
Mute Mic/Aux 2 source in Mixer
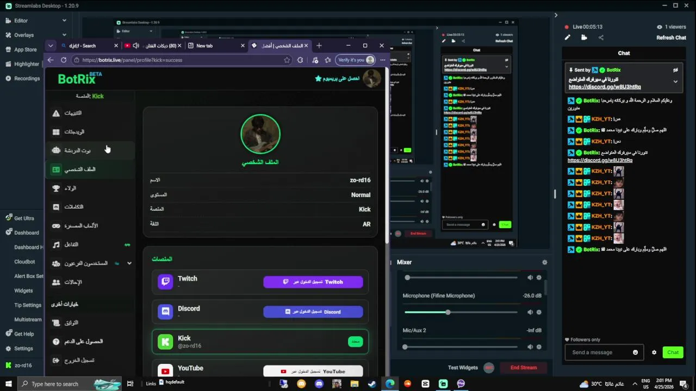pyautogui.click(x=530, y=347)
